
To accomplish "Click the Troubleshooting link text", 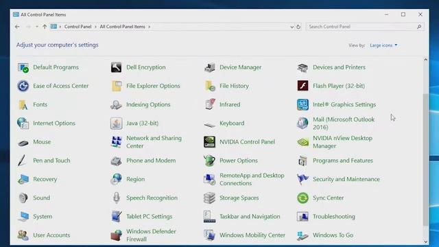I will click(334, 217).
